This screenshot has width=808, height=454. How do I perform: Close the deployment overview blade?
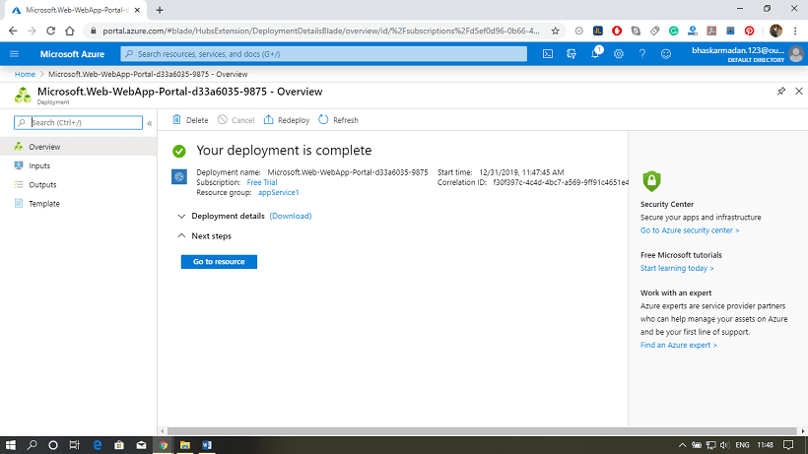[x=799, y=92]
